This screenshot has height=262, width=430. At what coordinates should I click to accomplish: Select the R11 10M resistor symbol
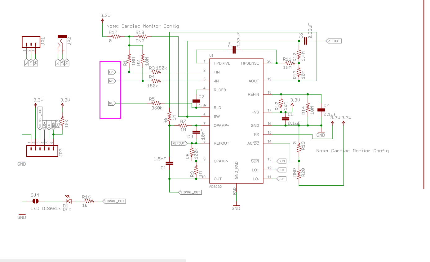pyautogui.click(x=290, y=63)
